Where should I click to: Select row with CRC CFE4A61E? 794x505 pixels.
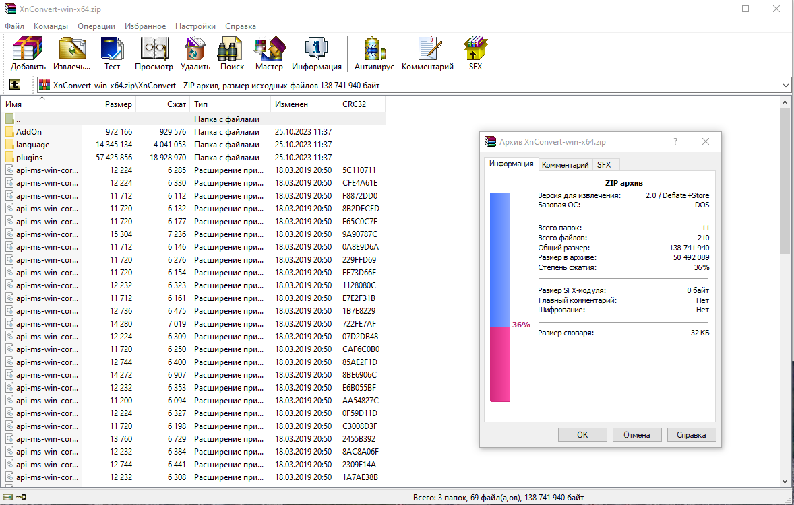[193, 182]
